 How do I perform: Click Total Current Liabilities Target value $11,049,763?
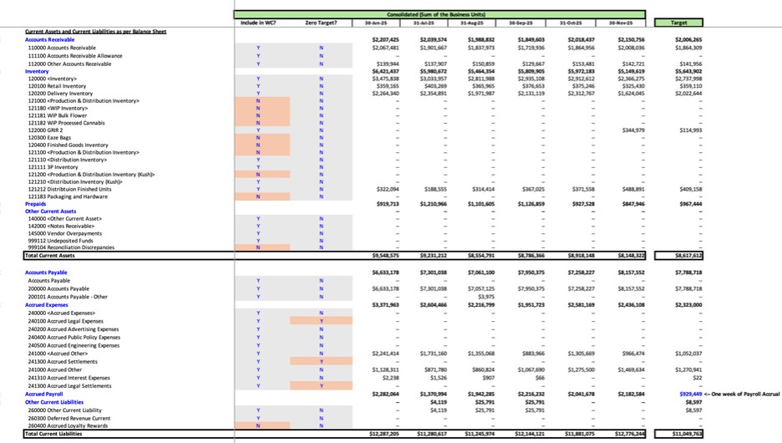pos(679,434)
